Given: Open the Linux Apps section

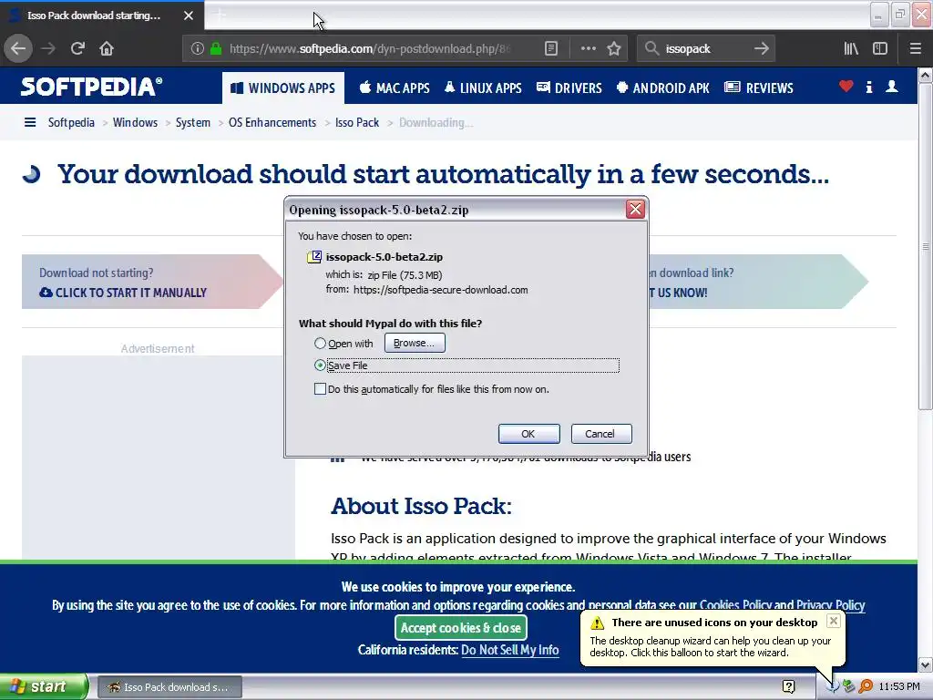Looking at the screenshot, I should (x=483, y=88).
